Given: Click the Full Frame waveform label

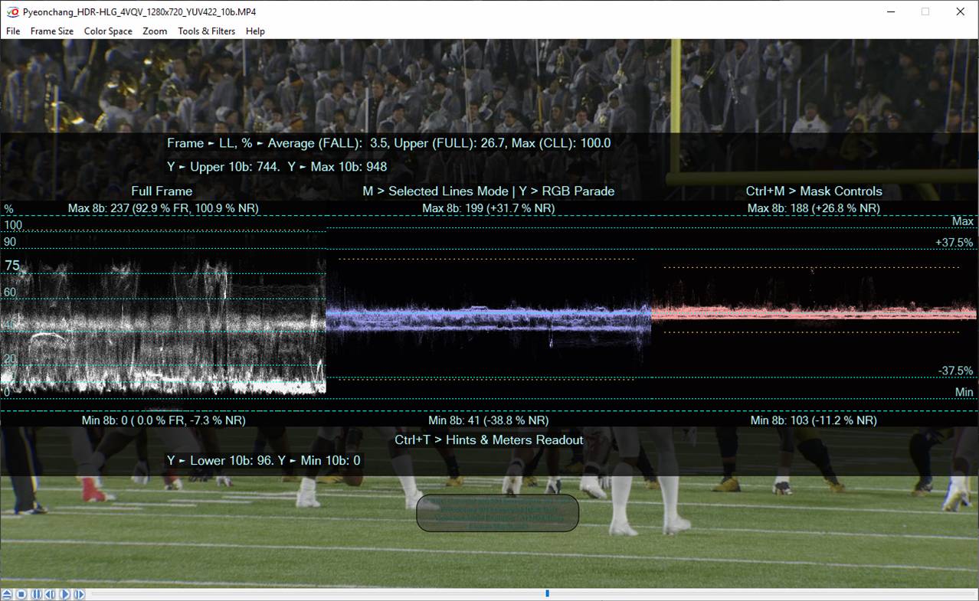Looking at the screenshot, I should (162, 191).
